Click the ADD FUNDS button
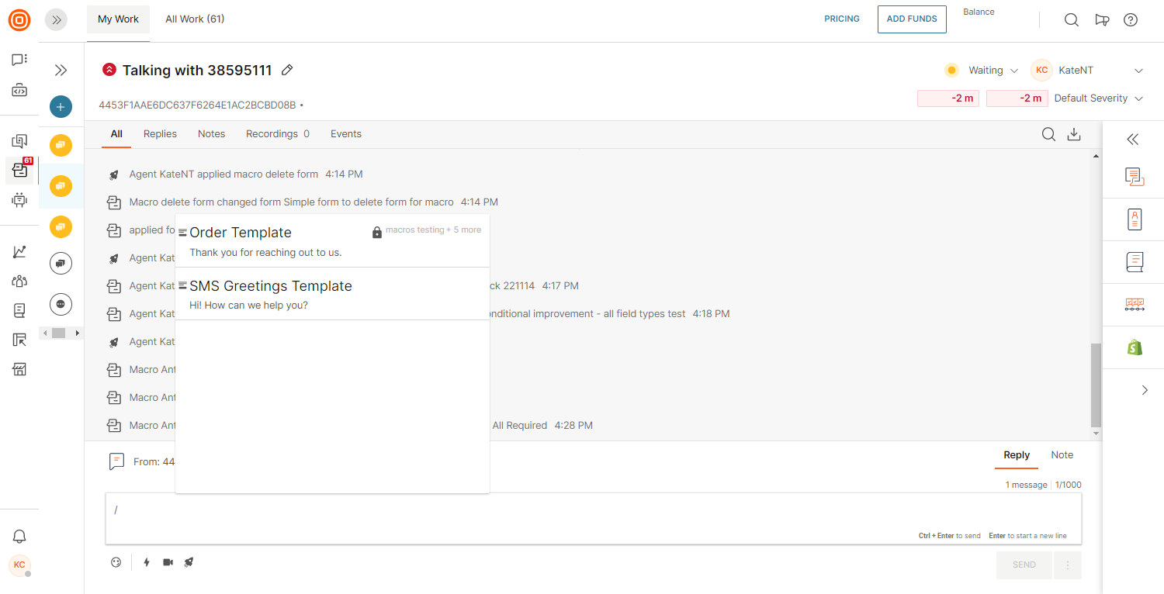Image resolution: width=1164 pixels, height=594 pixels. 912,19
